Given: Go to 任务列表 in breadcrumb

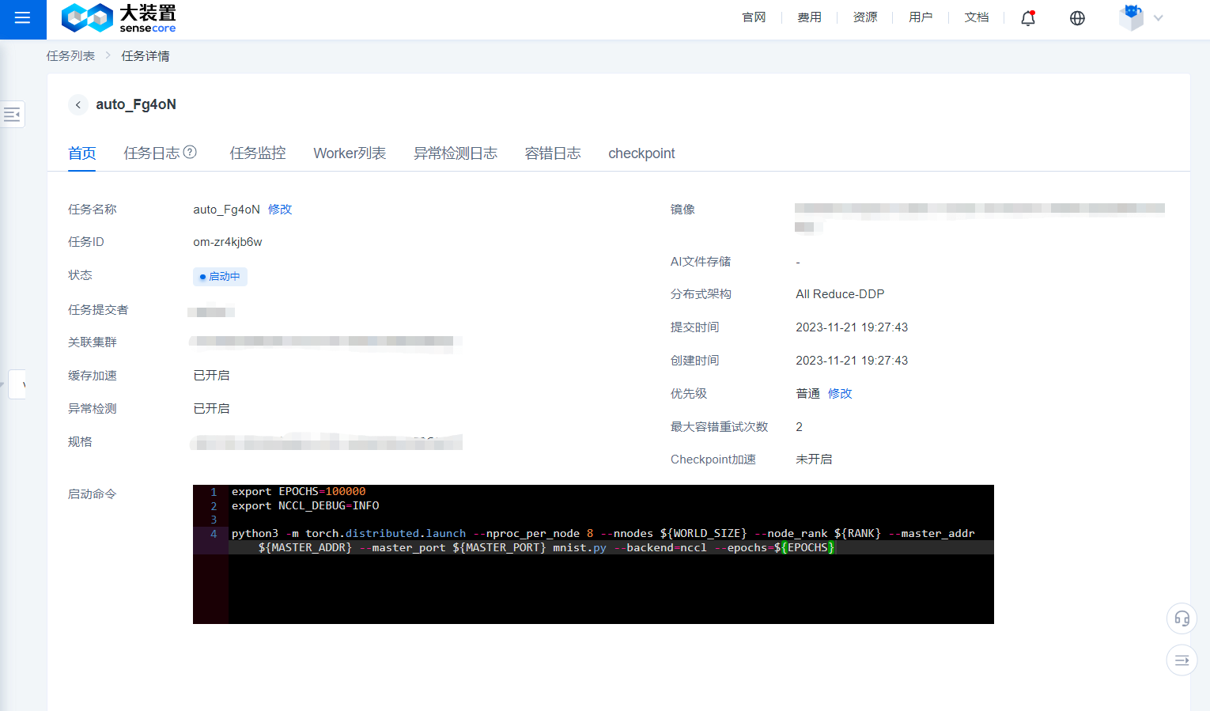Looking at the screenshot, I should [x=70, y=56].
